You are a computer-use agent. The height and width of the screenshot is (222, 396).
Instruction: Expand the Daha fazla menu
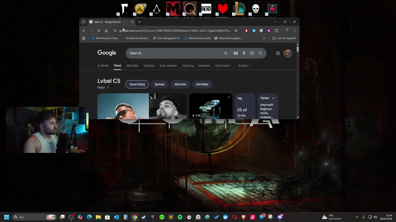click(224, 65)
